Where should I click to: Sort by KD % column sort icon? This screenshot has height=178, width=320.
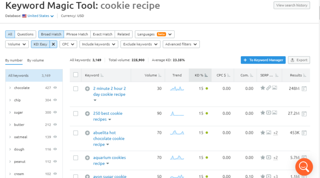[206, 75]
